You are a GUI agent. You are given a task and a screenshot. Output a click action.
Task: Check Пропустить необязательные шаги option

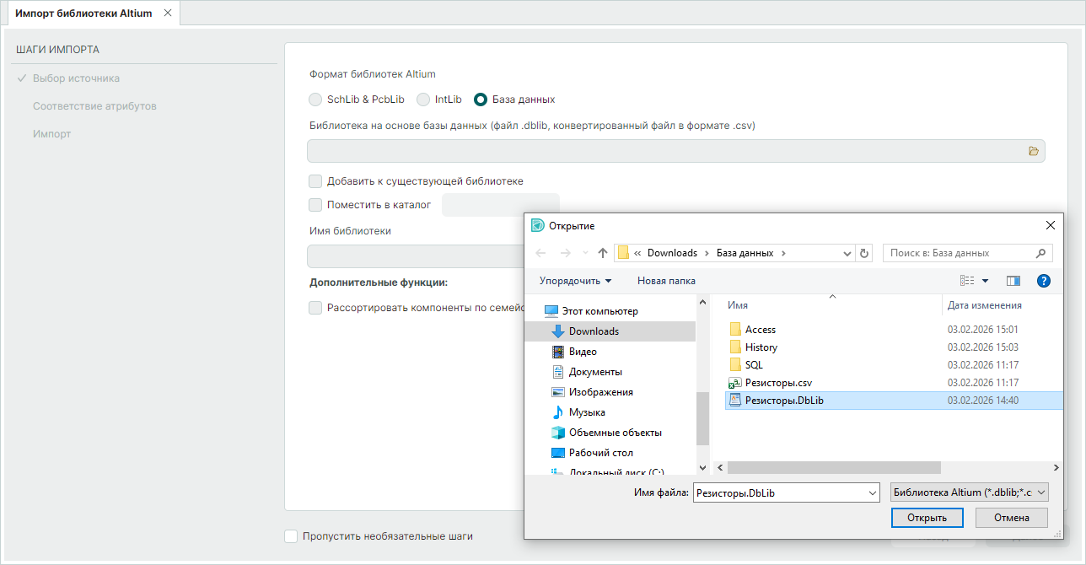pyautogui.click(x=292, y=536)
